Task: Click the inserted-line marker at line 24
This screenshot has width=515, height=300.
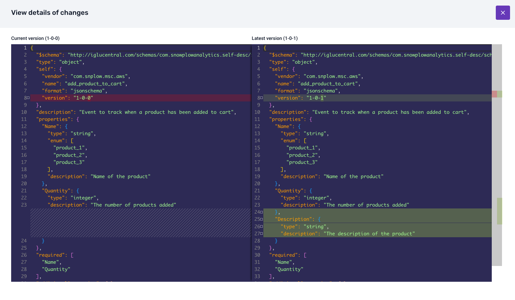Action: pos(261,212)
